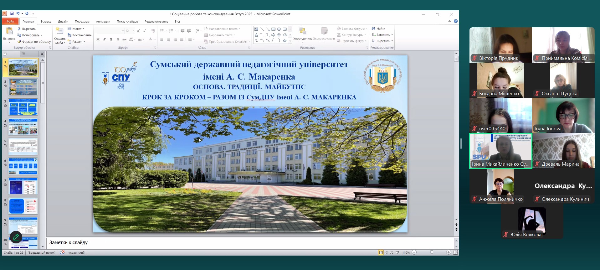This screenshot has width=600, height=270.
Task: Switch to the Рецензирование tab
Action: click(x=156, y=21)
